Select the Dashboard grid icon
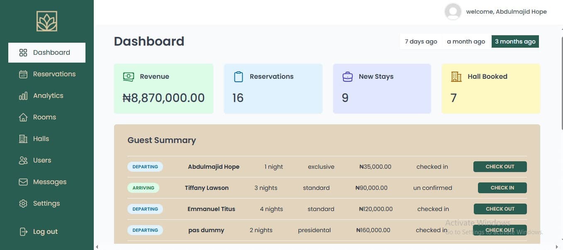 [x=23, y=52]
